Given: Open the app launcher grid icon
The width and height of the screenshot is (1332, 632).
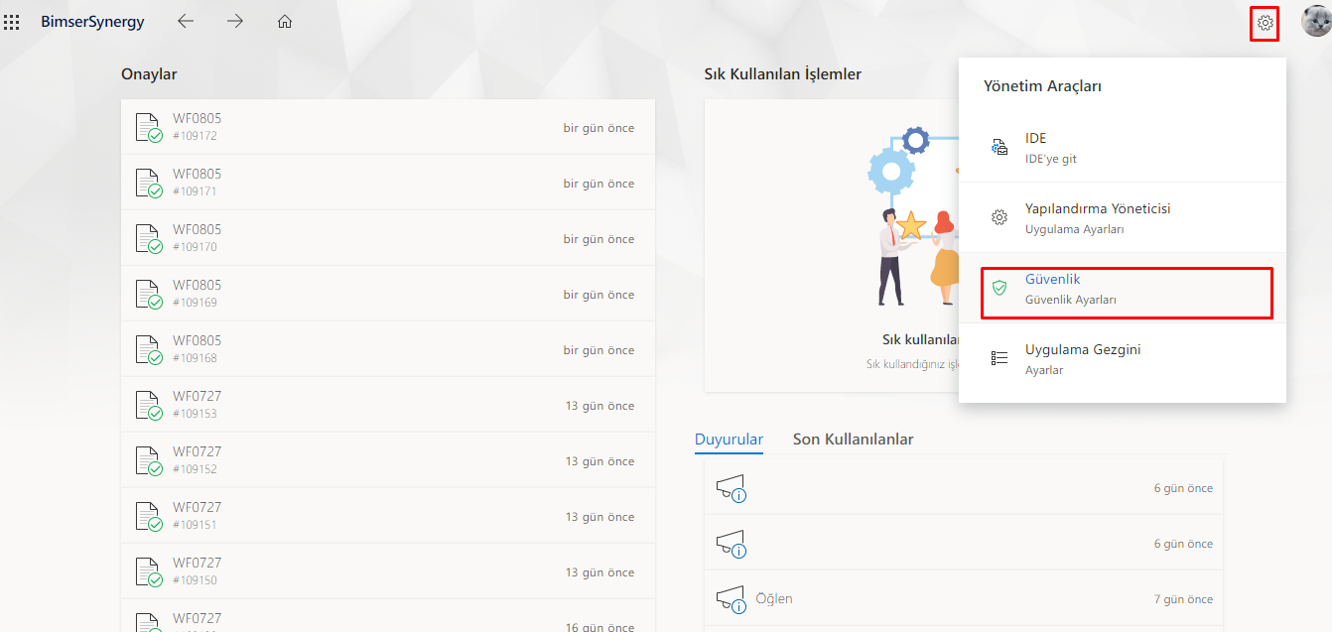Looking at the screenshot, I should click(x=12, y=22).
